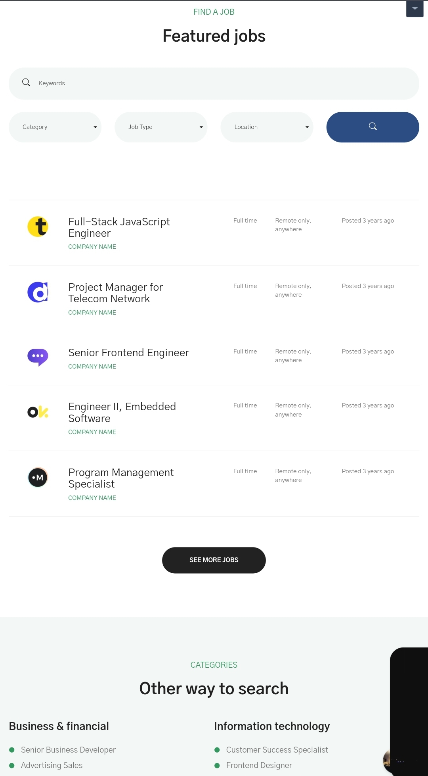428x776 pixels.
Task: Expand the top-right dark dropdown arrow
Action: coord(415,8)
